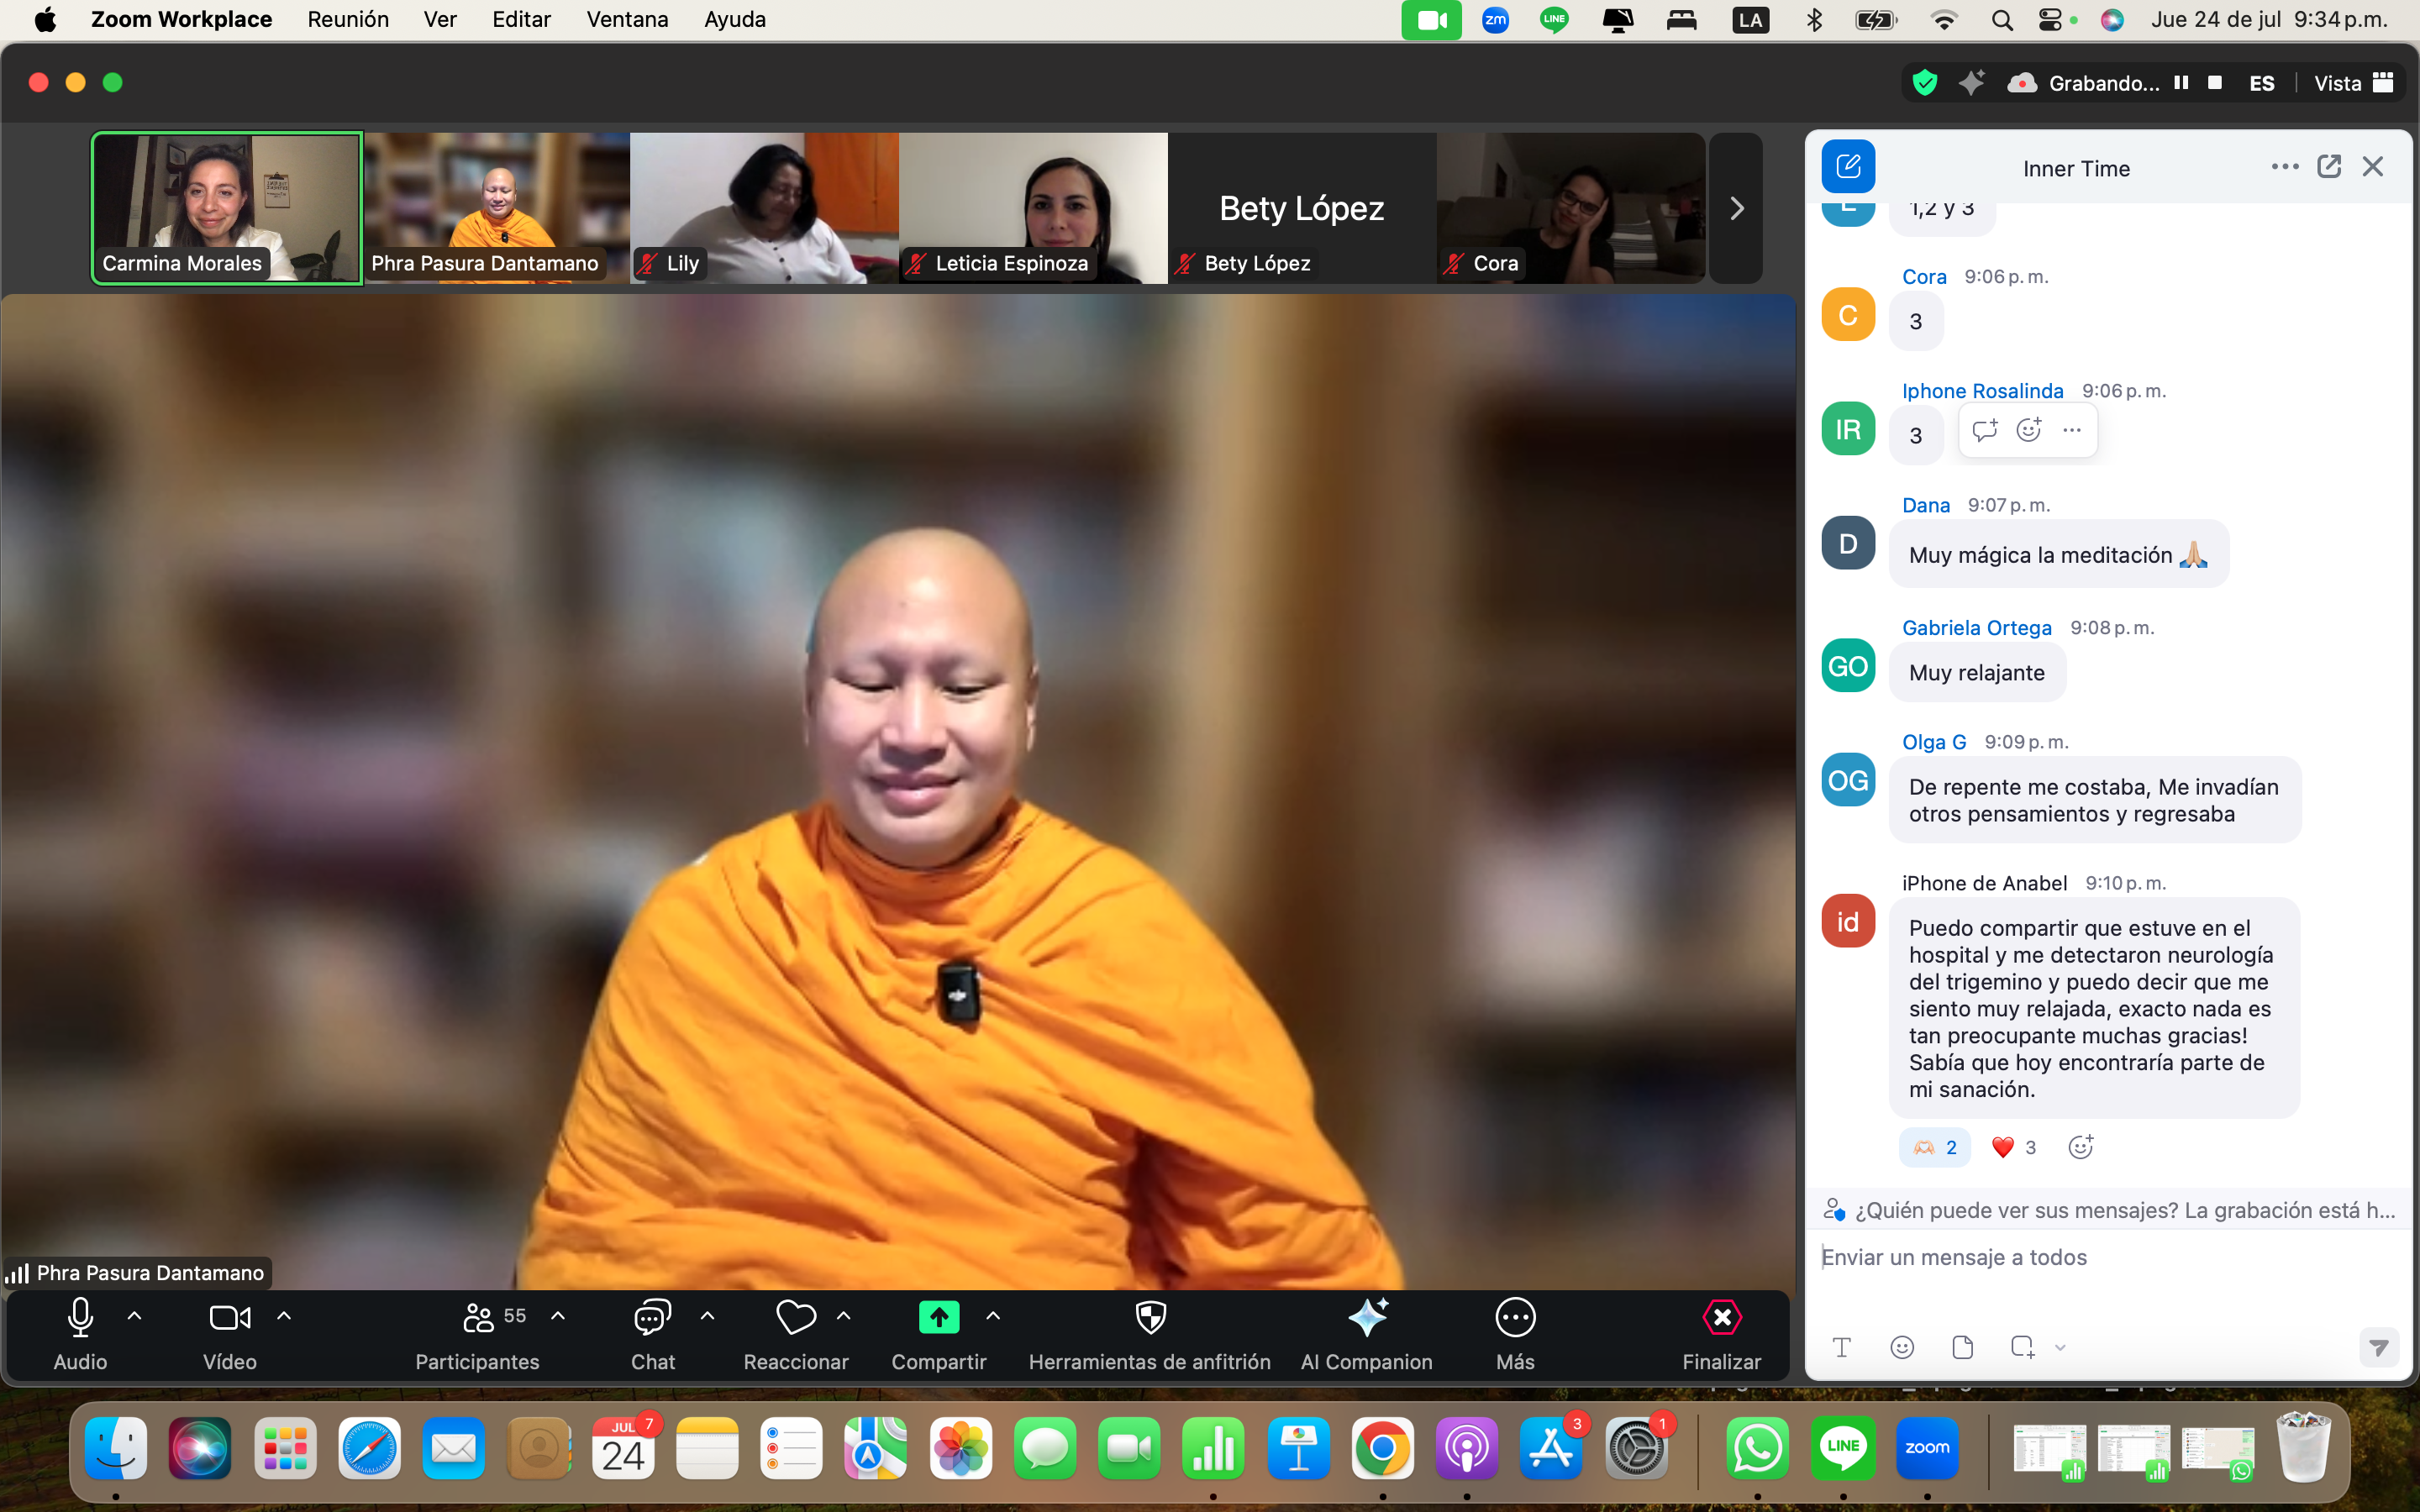
Task: Show next participants with the gallery arrow
Action: [x=1736, y=208]
